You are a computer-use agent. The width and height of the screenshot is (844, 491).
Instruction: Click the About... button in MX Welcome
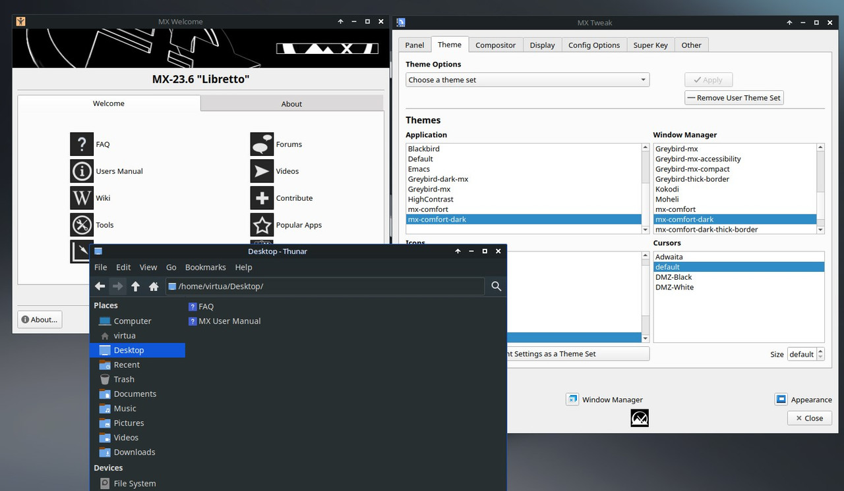click(40, 319)
